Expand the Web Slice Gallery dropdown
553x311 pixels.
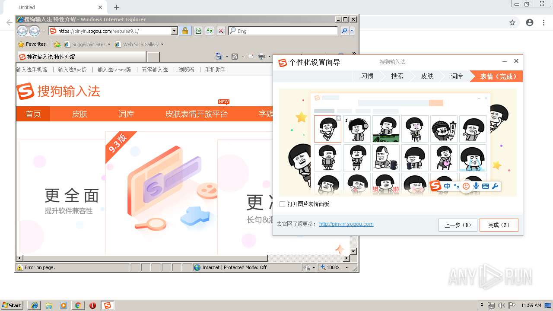[162, 44]
